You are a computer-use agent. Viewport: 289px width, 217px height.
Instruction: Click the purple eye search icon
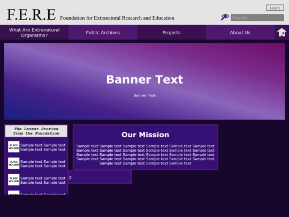[225, 17]
